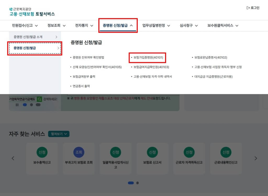Show previous services with left arrow
Image resolution: width=268 pixels, height=196 pixels.
coord(13,158)
